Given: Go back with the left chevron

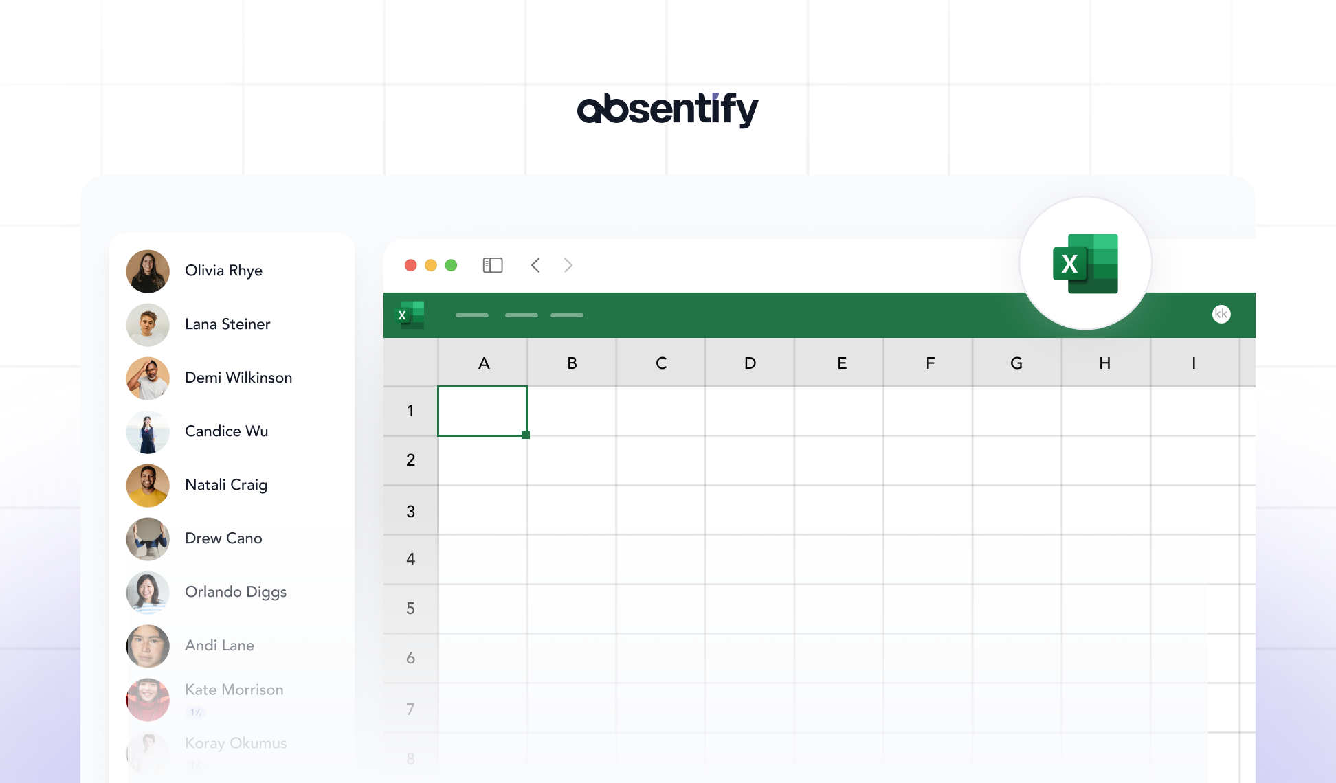Looking at the screenshot, I should click(x=535, y=265).
